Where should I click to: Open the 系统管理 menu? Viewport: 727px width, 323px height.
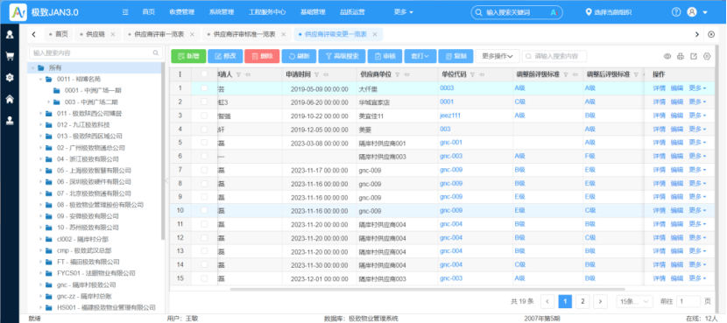pos(222,12)
